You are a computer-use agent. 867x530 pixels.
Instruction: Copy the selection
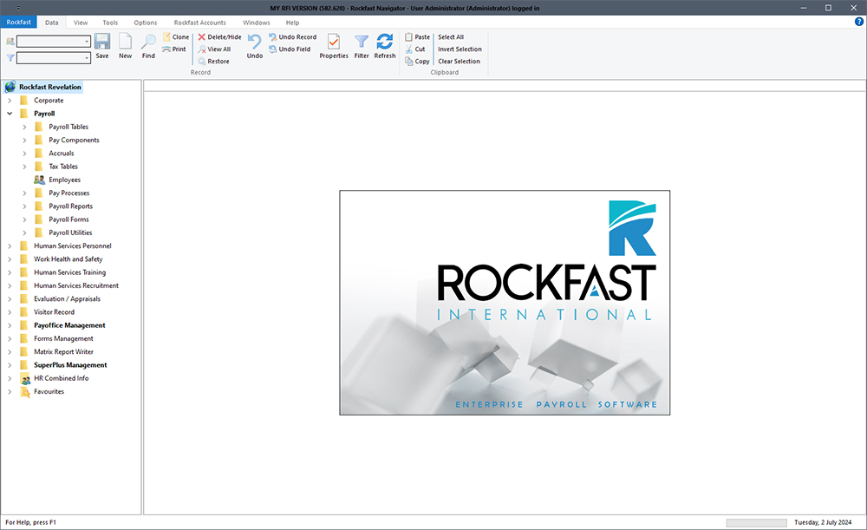click(x=418, y=62)
